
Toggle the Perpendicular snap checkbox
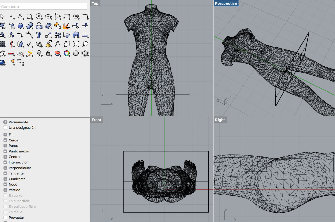pos(5,168)
